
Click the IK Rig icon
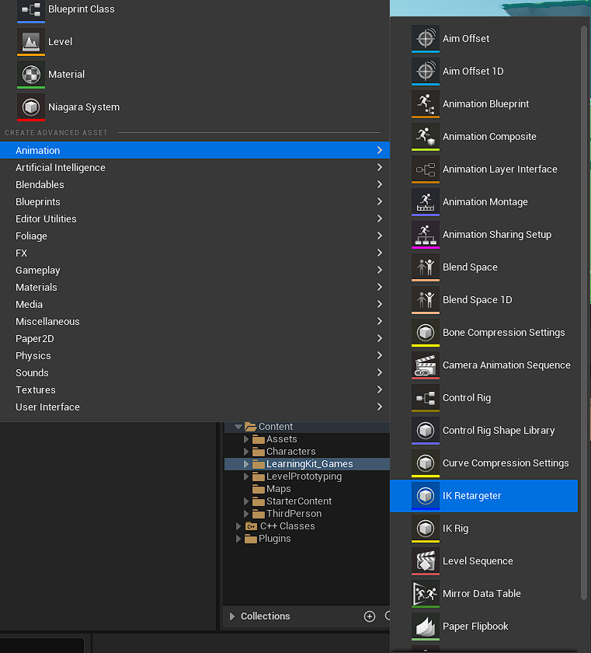pos(425,529)
